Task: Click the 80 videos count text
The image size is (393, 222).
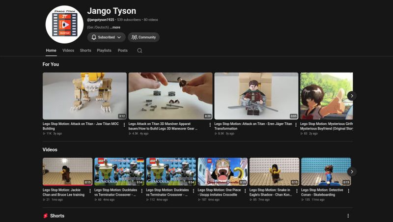Action: (x=151, y=20)
